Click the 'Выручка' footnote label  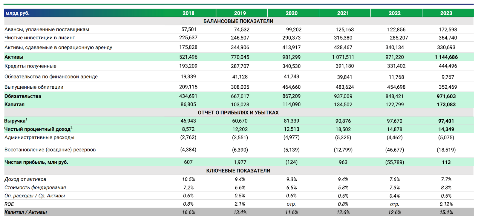point(16,121)
